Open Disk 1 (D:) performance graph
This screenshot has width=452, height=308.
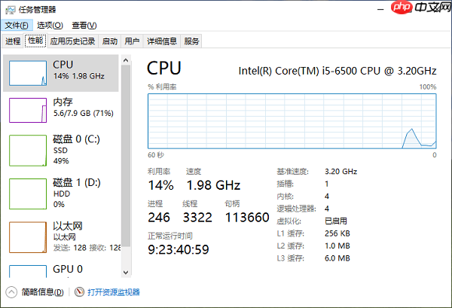coord(28,194)
